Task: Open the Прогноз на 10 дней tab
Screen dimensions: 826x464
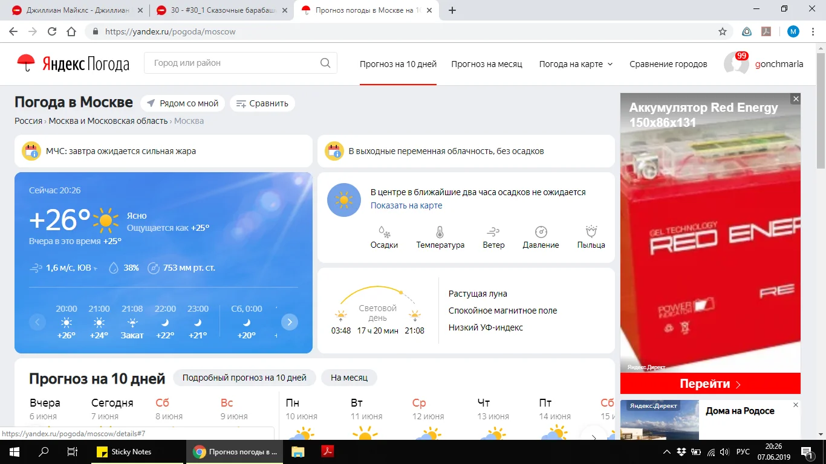Action: click(398, 64)
